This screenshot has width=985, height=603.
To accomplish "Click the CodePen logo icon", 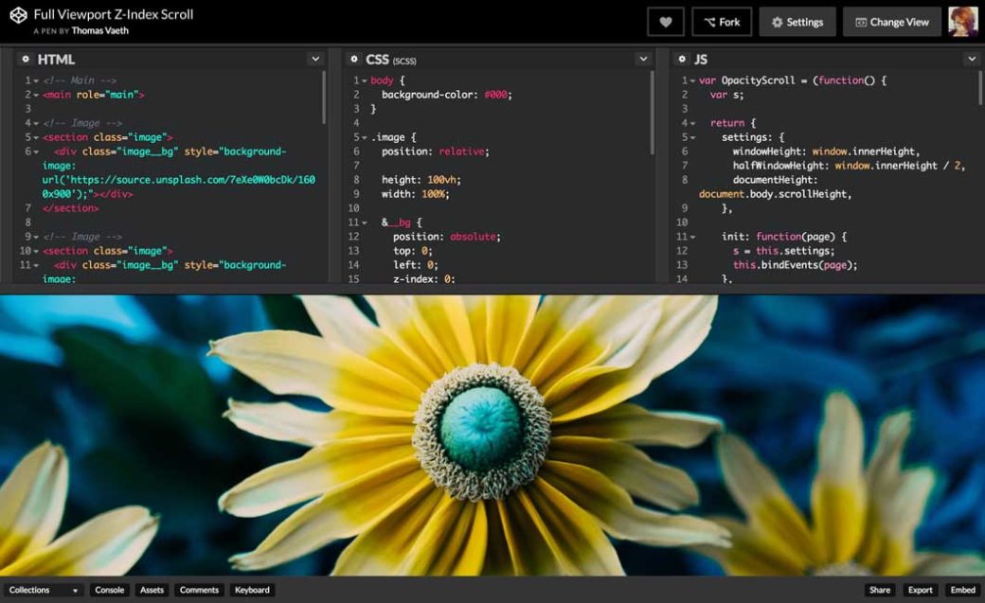I will 18,16.
